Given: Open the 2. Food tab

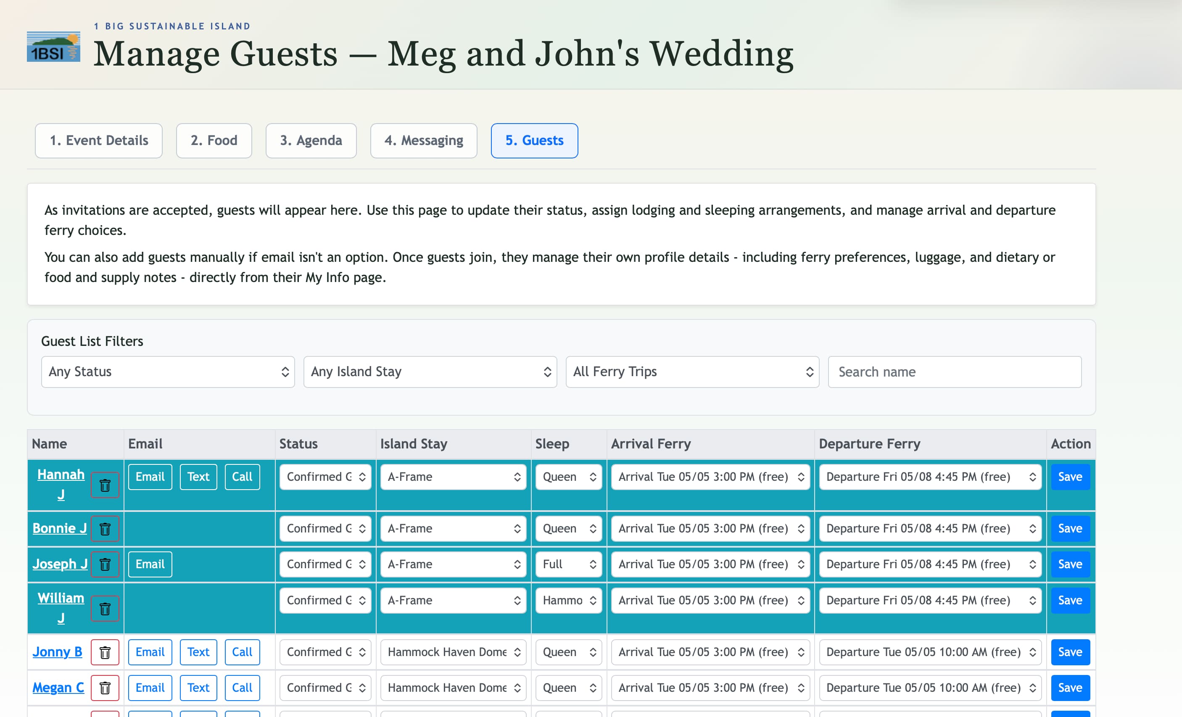Looking at the screenshot, I should tap(214, 140).
